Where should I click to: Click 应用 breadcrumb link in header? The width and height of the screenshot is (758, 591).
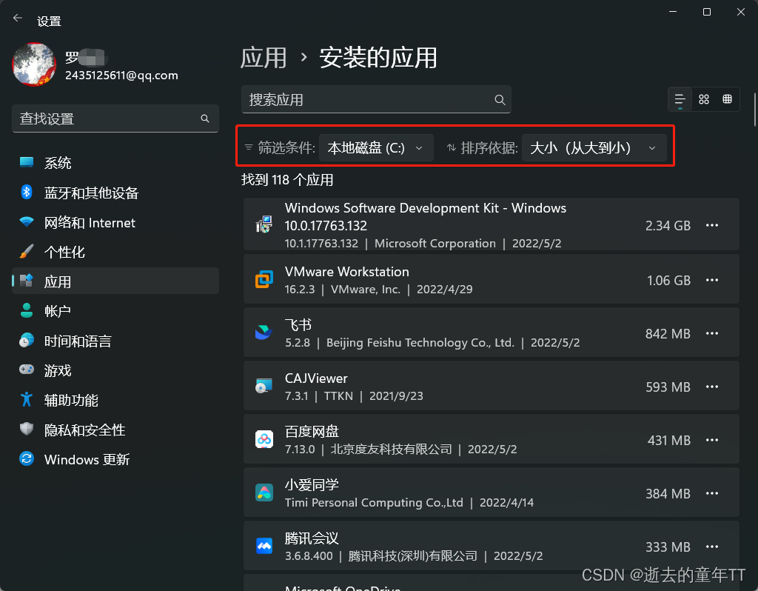click(264, 58)
